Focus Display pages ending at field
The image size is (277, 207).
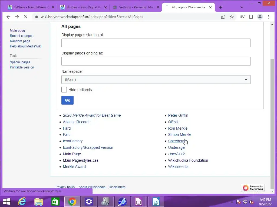pos(156,61)
